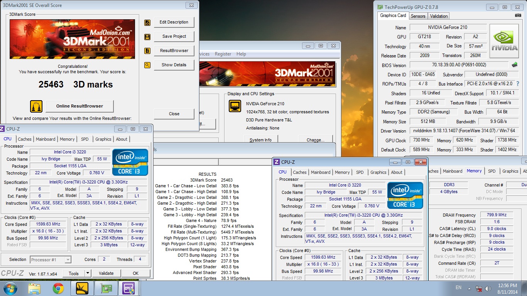This screenshot has width=527, height=296.
Task: Click the yellow icon beside Online ResultBrowser
Action: 36,106
